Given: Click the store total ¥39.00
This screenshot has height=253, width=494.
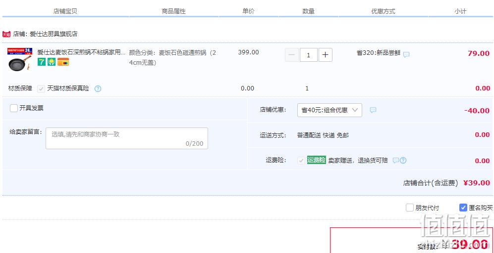Looking at the screenshot, I should [x=477, y=183].
